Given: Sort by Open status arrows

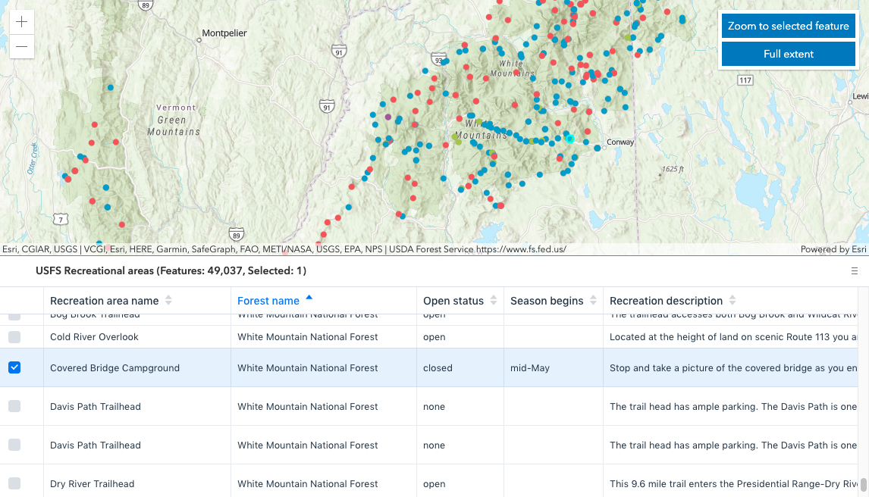Looking at the screenshot, I should 493,301.
